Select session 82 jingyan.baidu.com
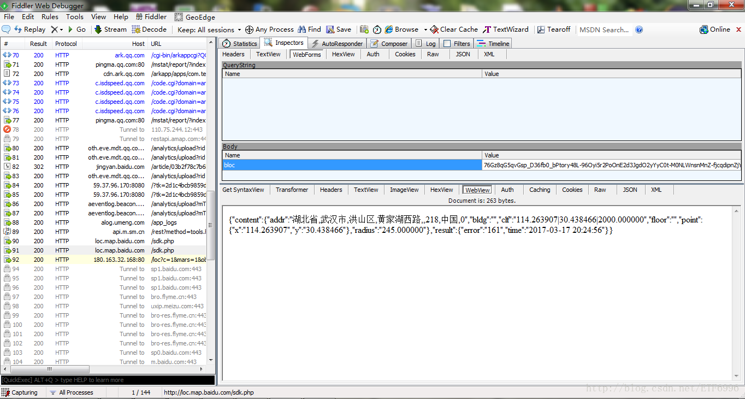Viewport: 745px width, 399px height. coord(104,167)
